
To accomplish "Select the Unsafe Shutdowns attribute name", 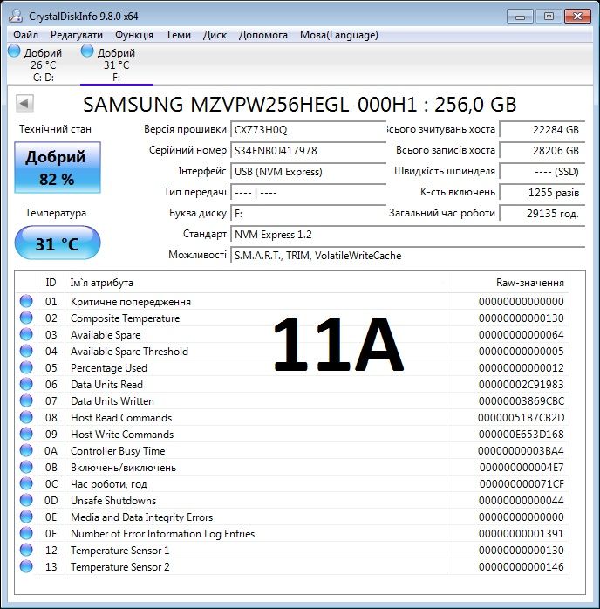I will coord(113,500).
